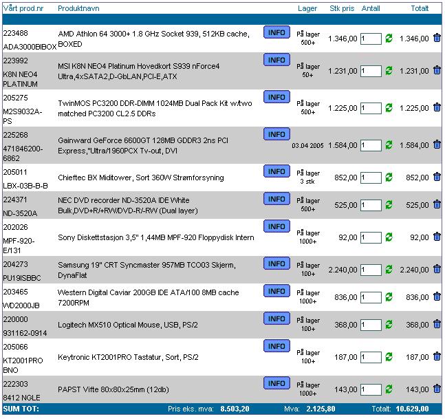
Task: Refresh quantity for MSI K8N NEO4 Platinum row
Action: point(389,71)
